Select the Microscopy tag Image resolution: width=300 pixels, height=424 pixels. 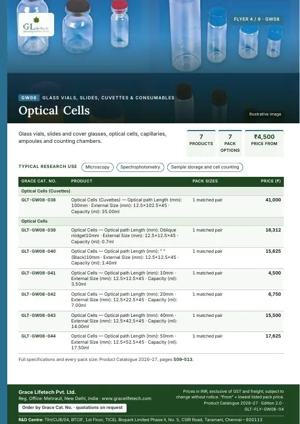tap(97, 167)
